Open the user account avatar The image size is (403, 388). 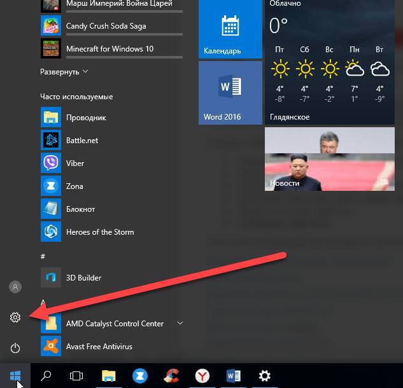[15, 287]
